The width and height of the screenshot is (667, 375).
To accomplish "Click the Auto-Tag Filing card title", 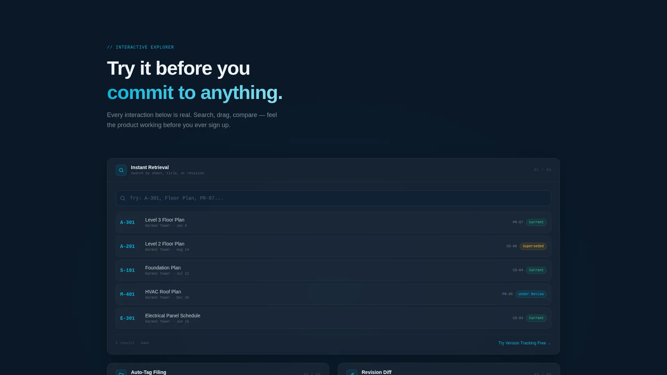I will [x=148, y=372].
